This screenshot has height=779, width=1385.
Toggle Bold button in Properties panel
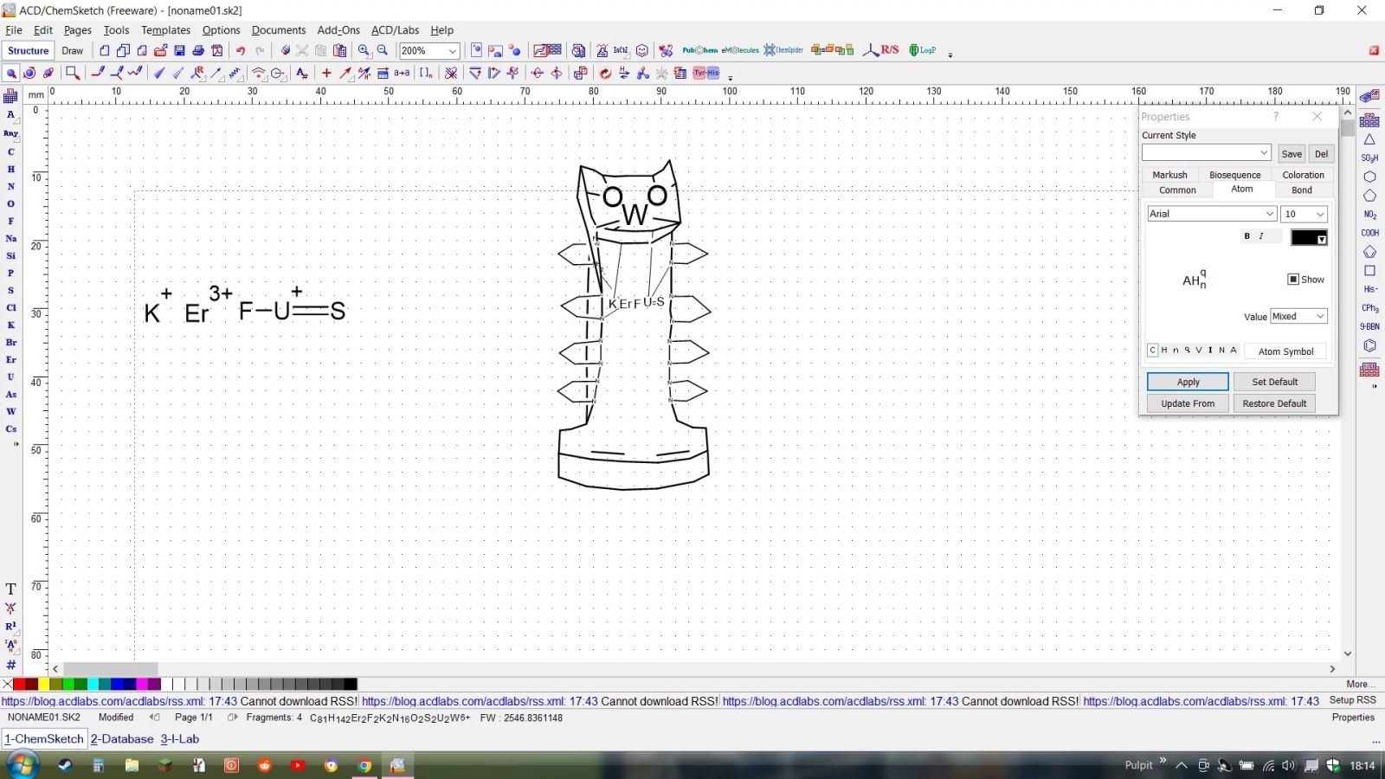click(1246, 236)
